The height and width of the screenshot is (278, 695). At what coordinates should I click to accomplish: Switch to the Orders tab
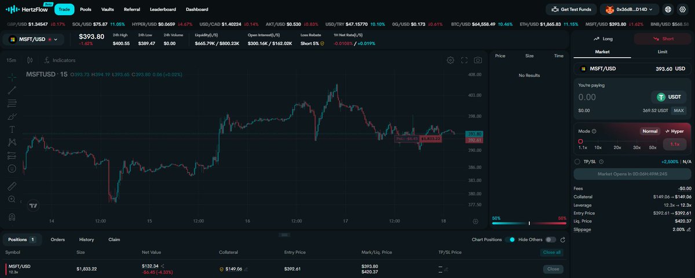[57, 239]
